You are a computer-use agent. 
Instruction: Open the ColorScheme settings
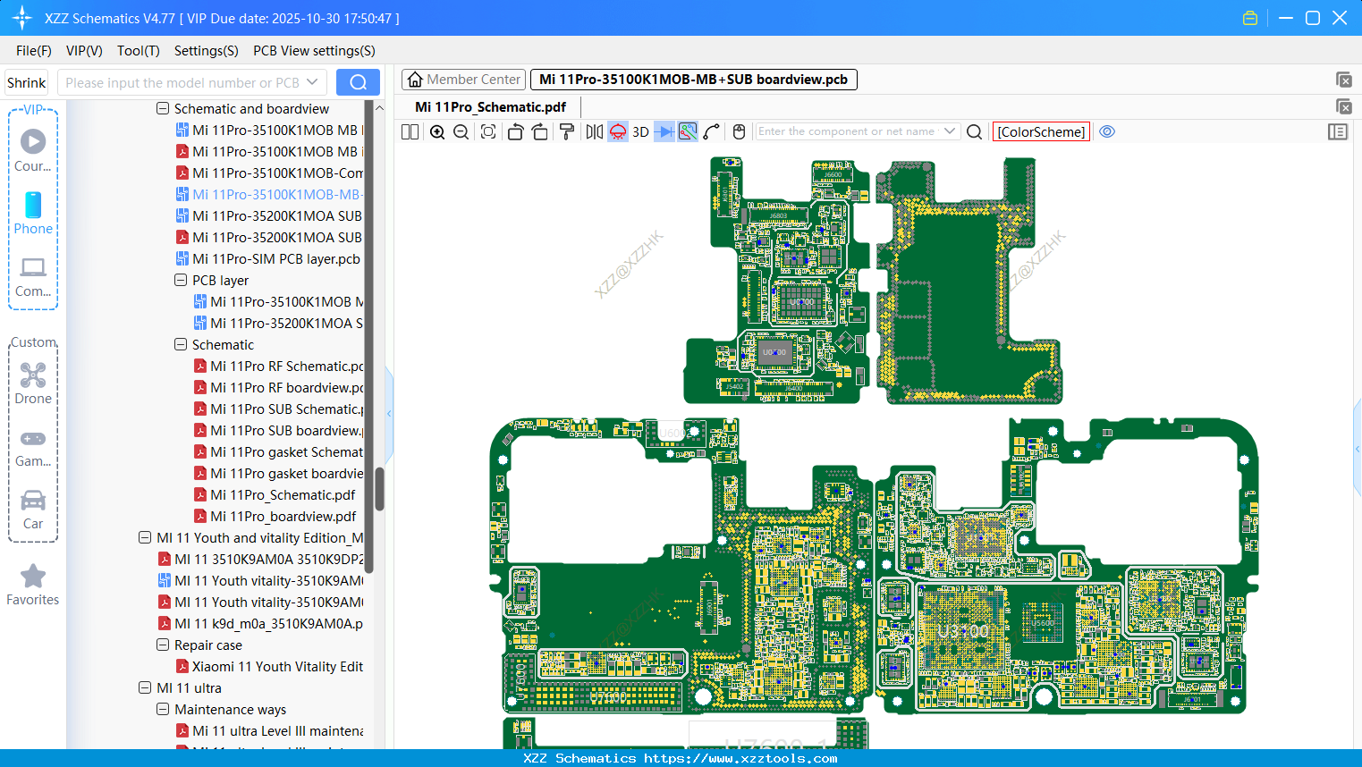click(x=1041, y=131)
